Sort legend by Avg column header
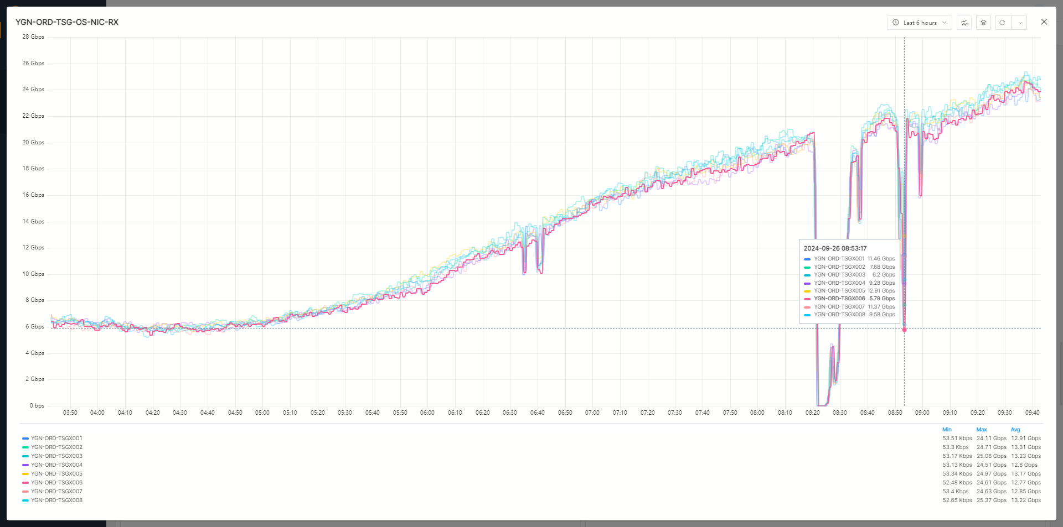This screenshot has width=1063, height=527. point(1015,430)
